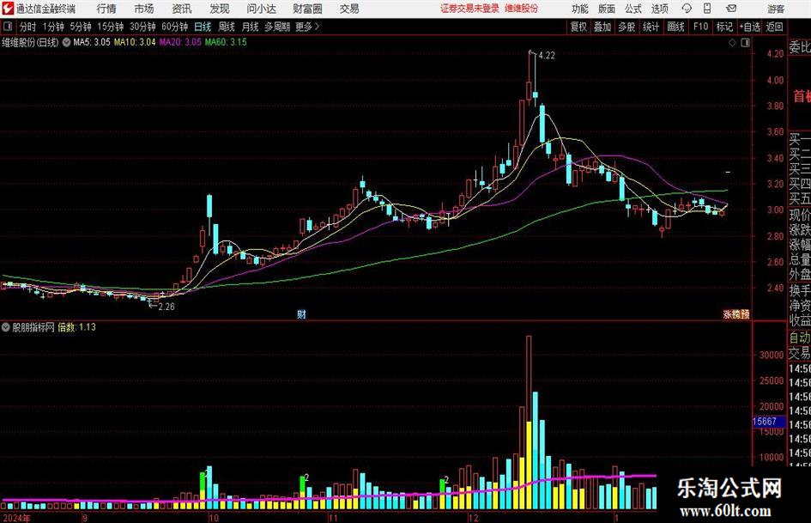Click the 12 month marker on the time axis
Viewport: 811px width, 523px height.
pos(473,518)
